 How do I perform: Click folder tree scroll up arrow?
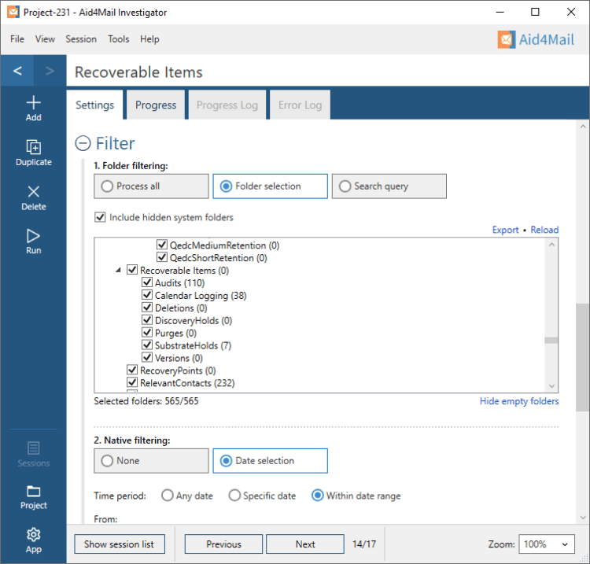(551, 245)
